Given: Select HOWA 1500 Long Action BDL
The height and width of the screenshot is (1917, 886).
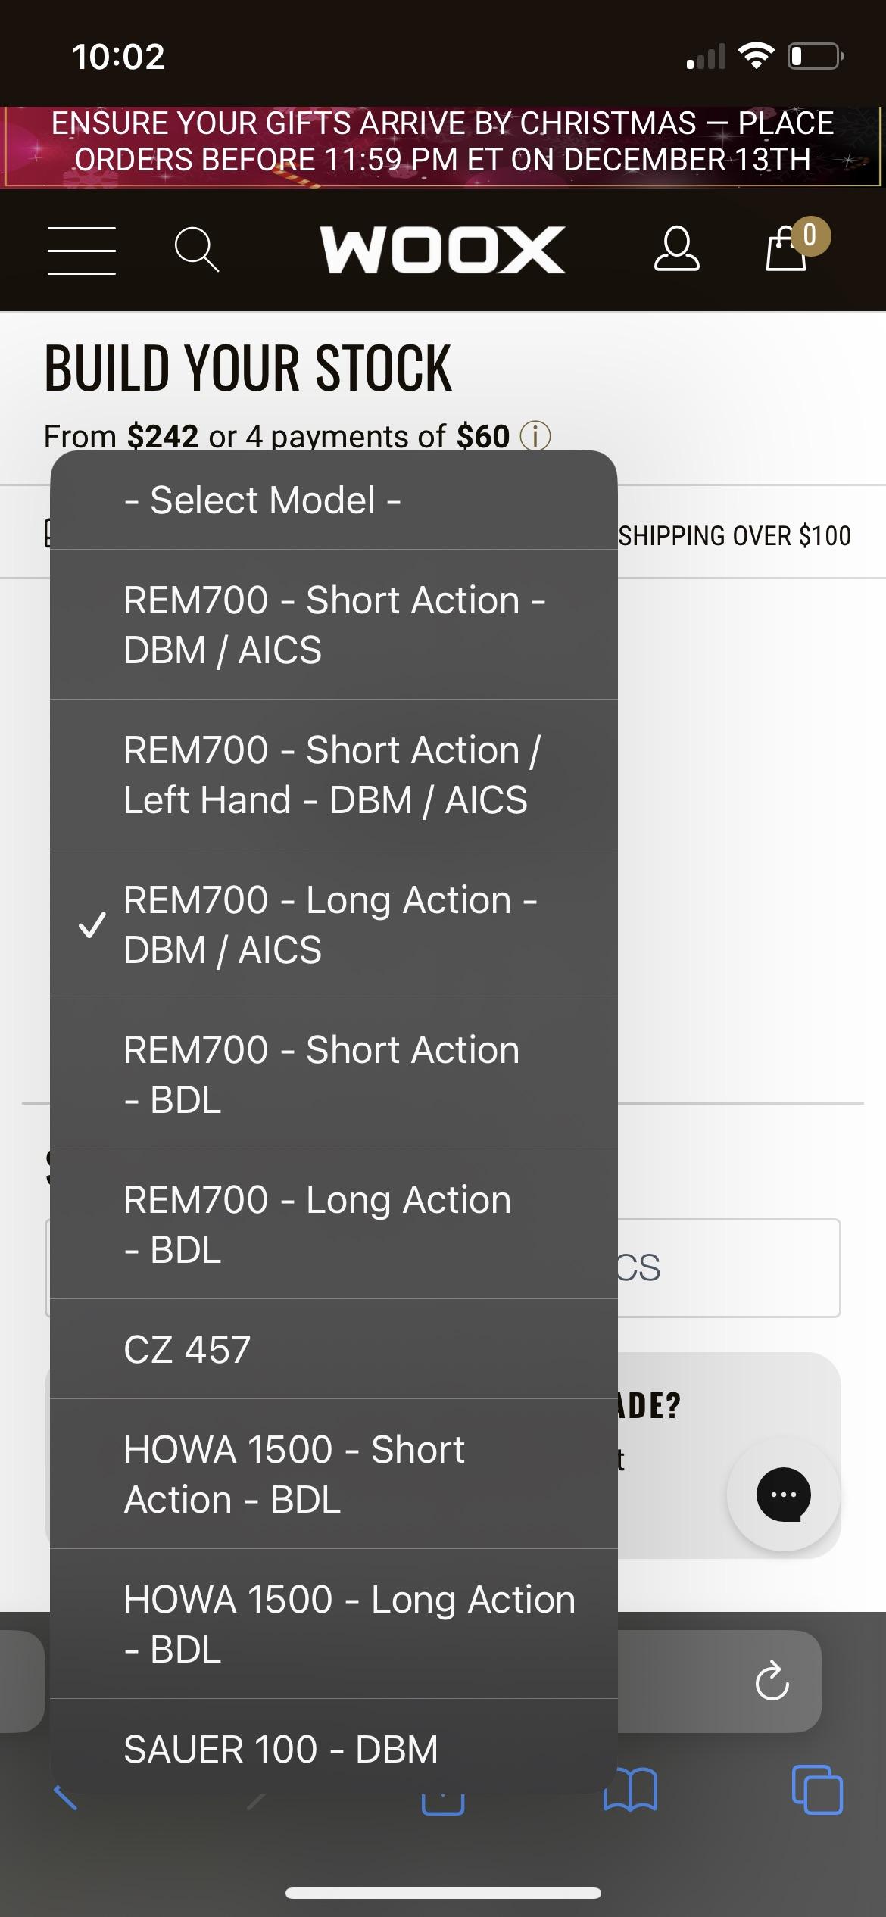Looking at the screenshot, I should coord(333,1624).
